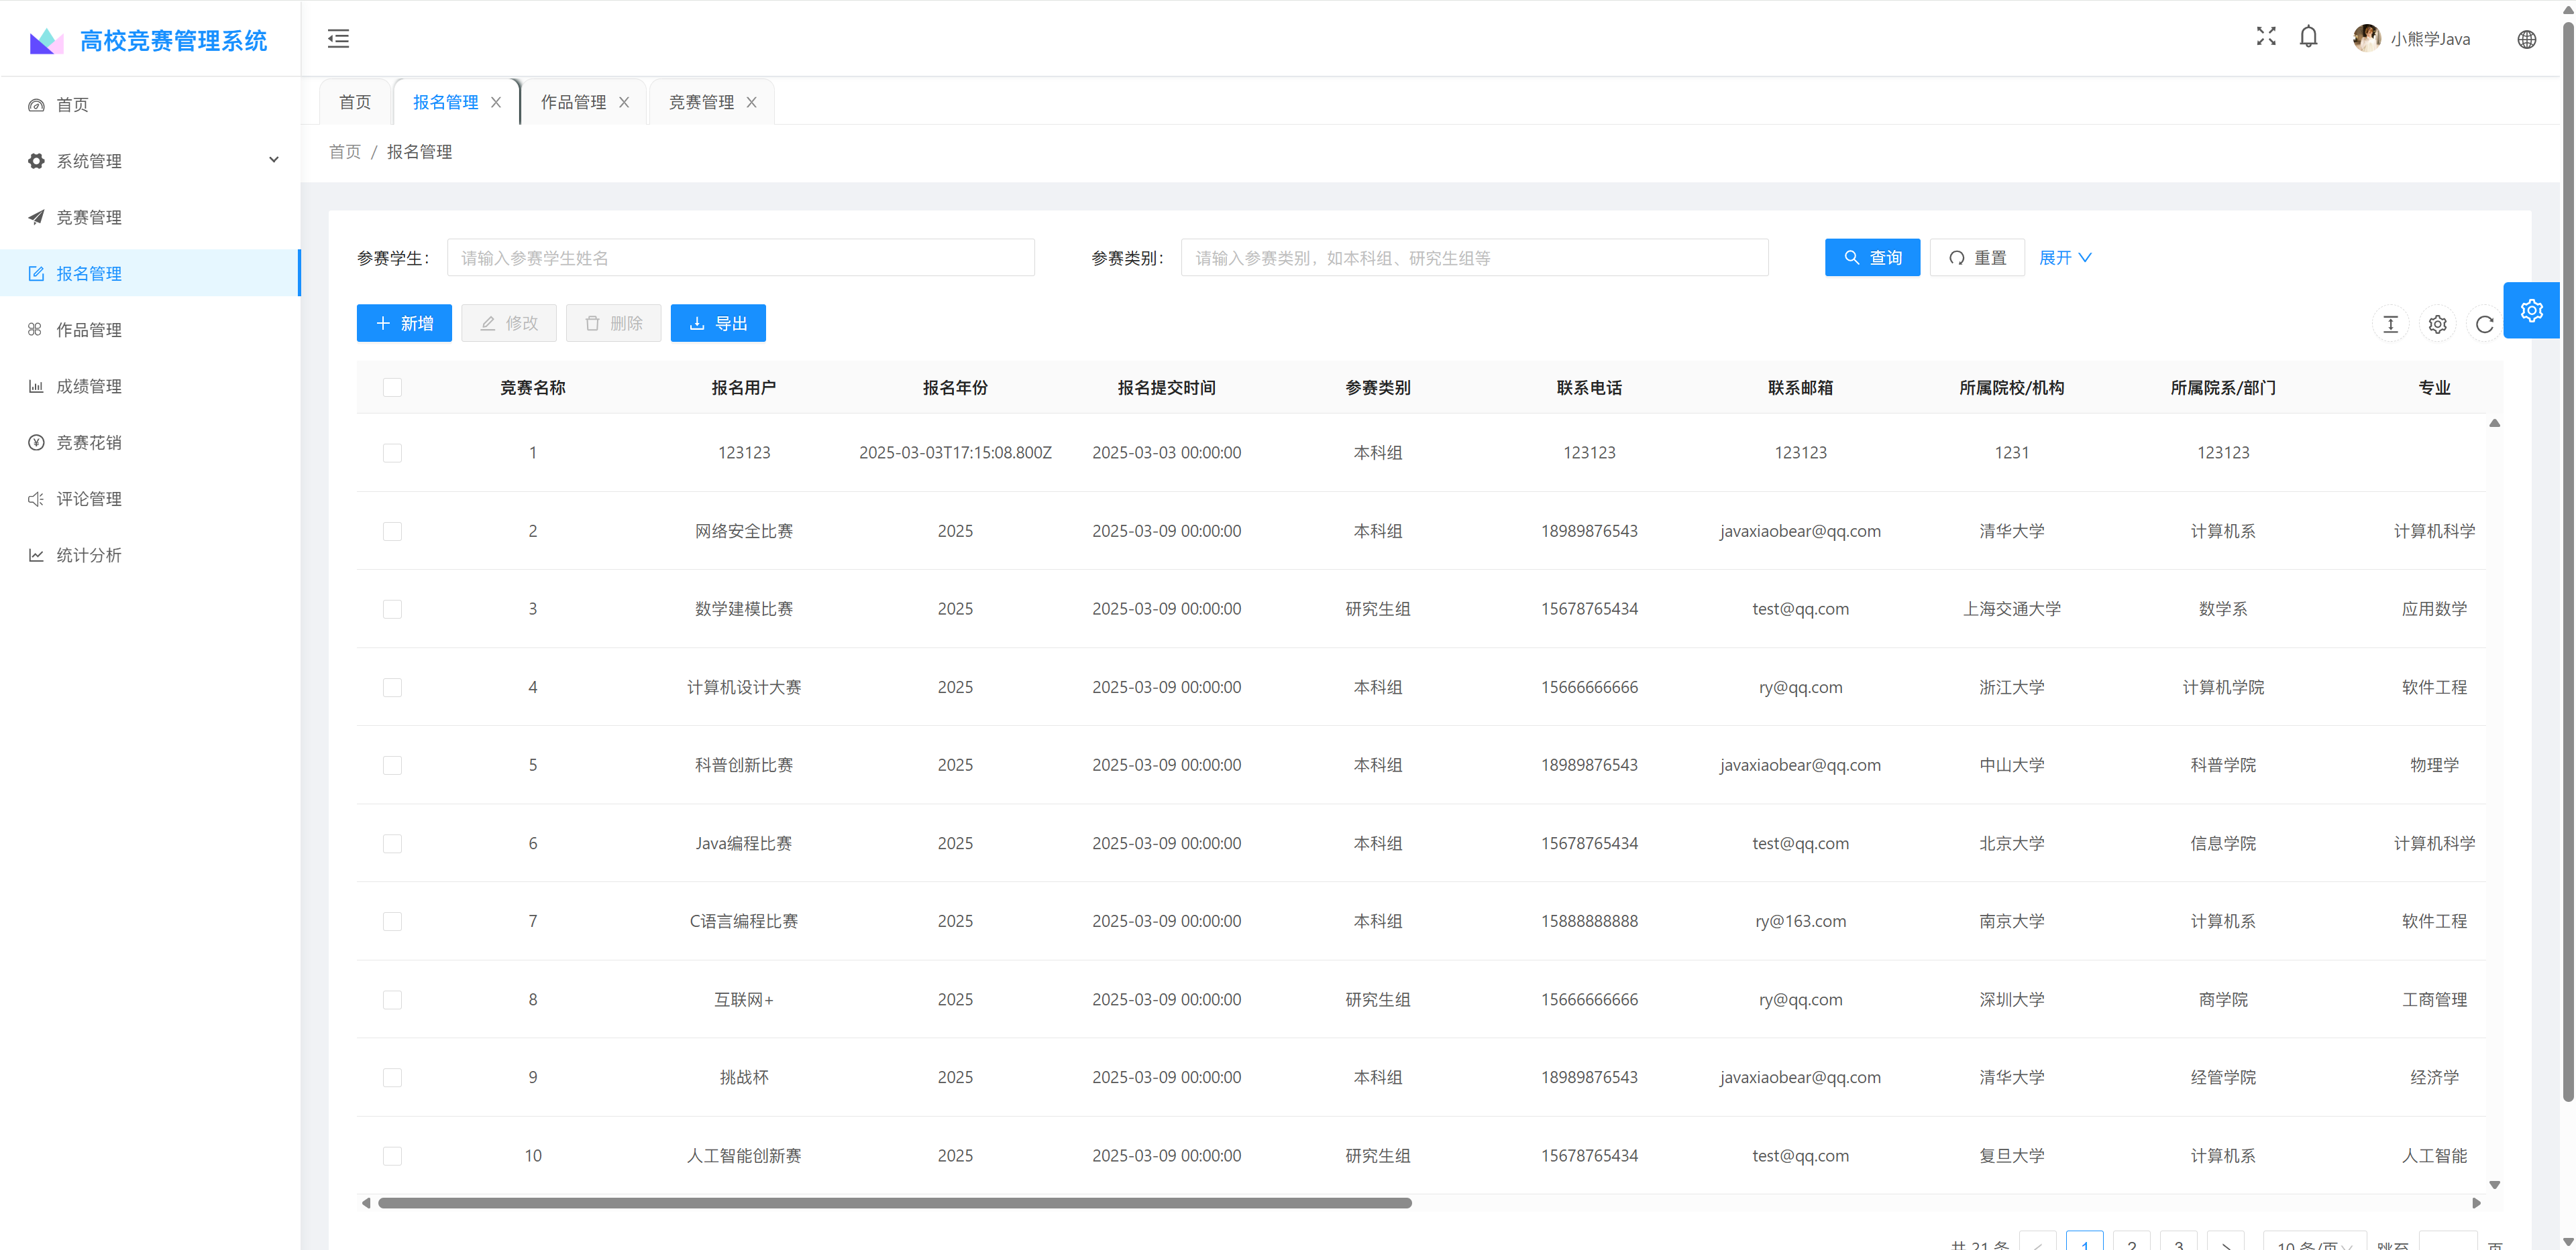Click the 导出 export button
Viewport: 2576px width, 1250px height.
pyautogui.click(x=718, y=323)
